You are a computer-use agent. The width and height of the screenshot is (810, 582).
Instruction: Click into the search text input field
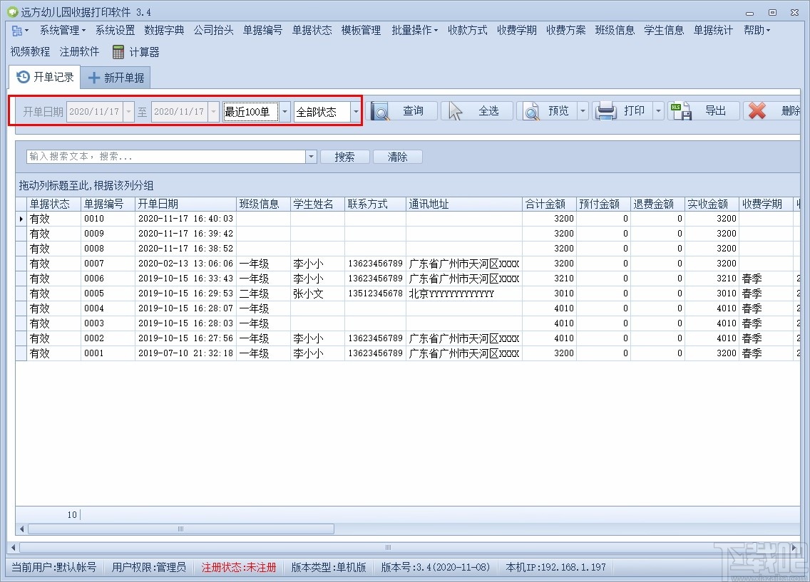166,157
